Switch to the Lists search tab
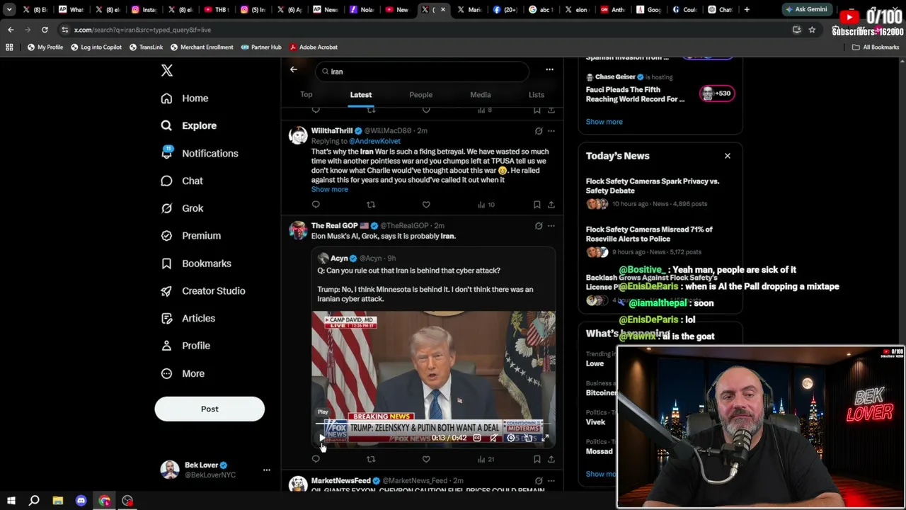 click(537, 95)
